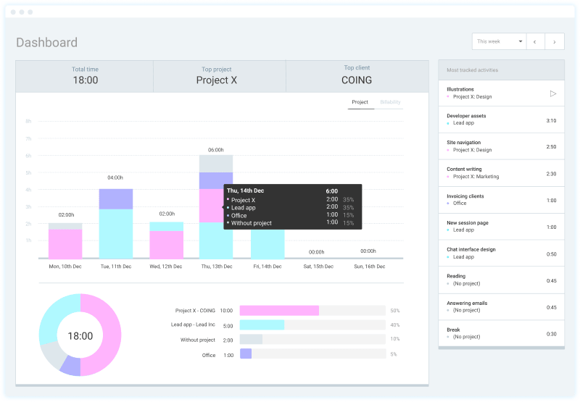
Task: Click the Invoicing clients activity row
Action: (501, 200)
